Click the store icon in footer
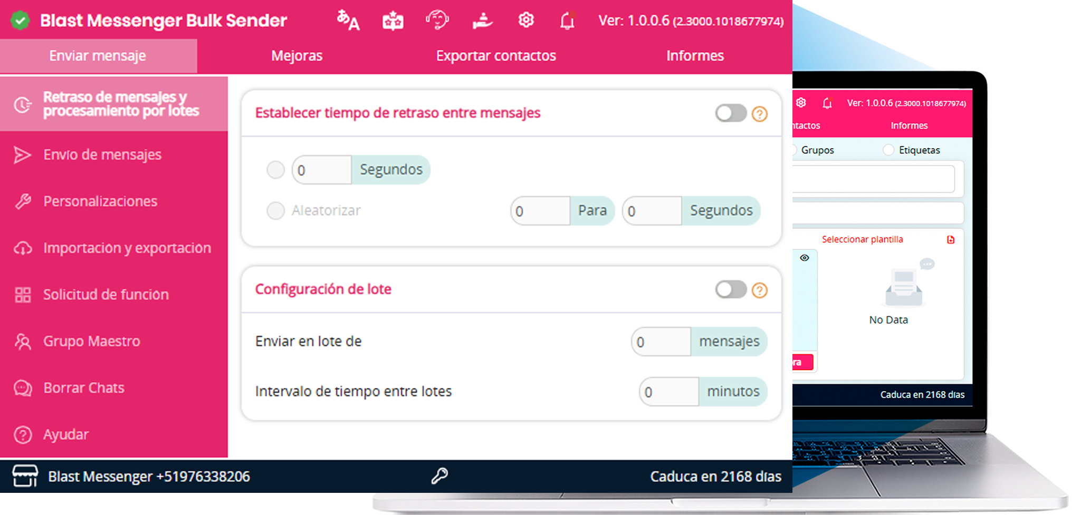 [25, 476]
